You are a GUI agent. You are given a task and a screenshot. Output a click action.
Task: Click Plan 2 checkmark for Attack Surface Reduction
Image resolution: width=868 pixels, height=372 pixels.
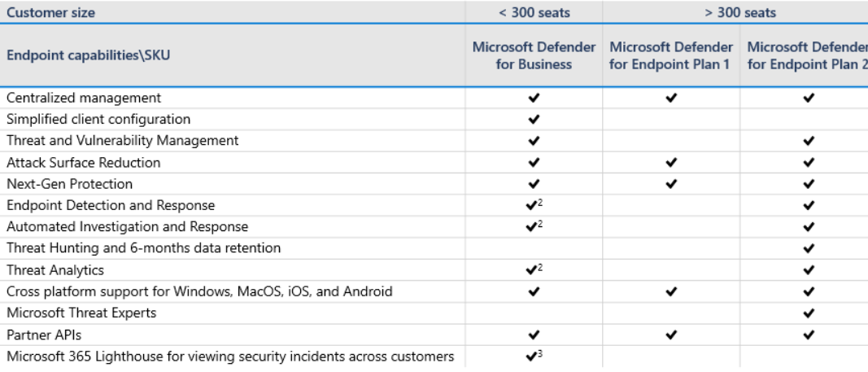click(809, 163)
